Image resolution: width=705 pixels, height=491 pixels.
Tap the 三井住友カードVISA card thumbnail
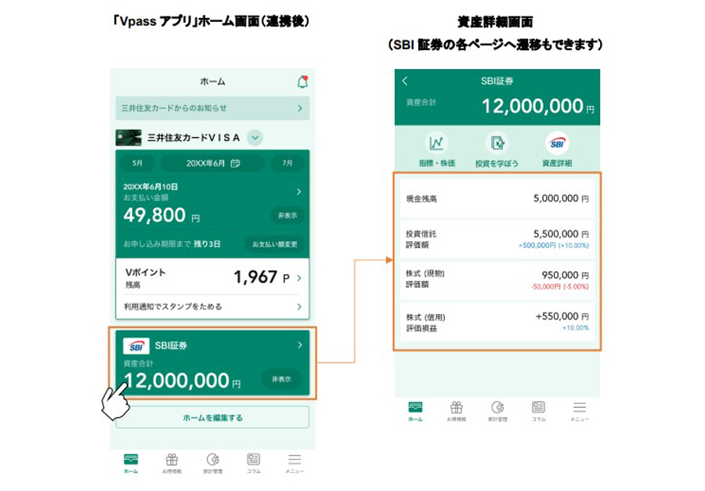click(x=128, y=138)
